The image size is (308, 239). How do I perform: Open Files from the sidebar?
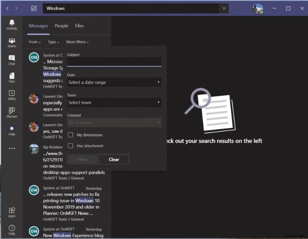click(12, 78)
